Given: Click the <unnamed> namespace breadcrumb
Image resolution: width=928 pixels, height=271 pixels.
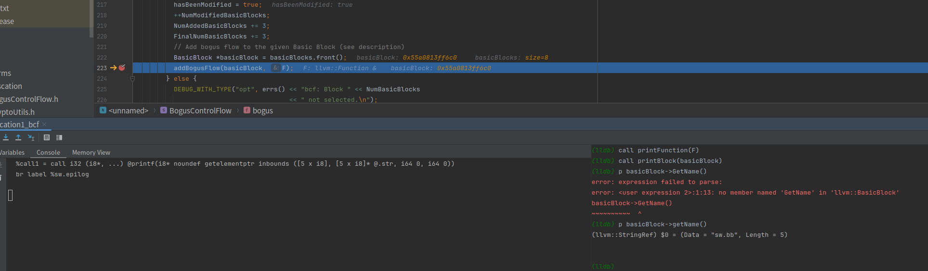Looking at the screenshot, I should click(x=129, y=111).
